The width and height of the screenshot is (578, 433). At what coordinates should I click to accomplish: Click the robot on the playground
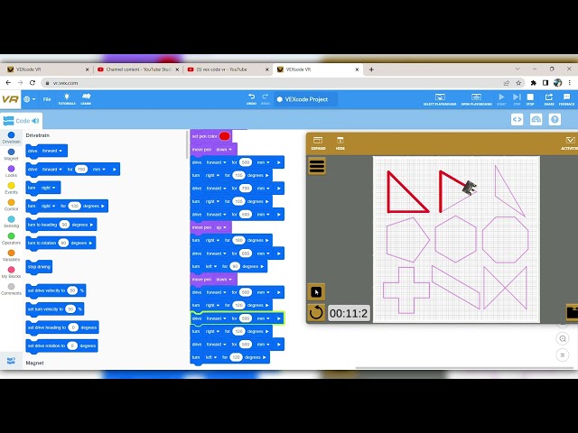pos(470,188)
